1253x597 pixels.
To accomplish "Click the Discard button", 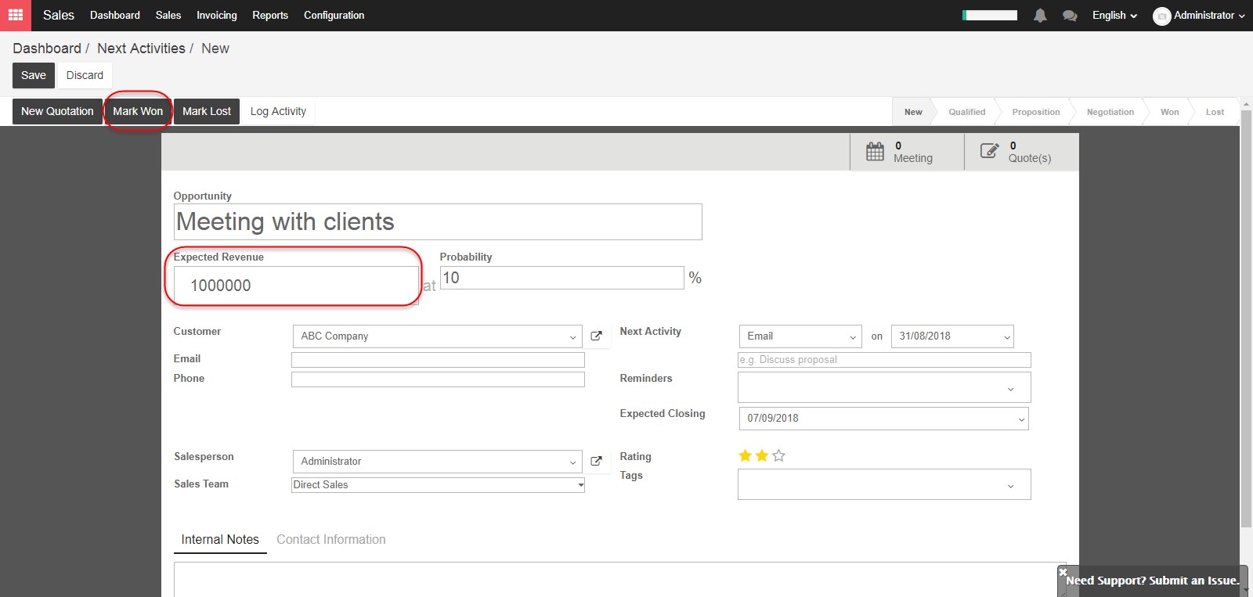I will (85, 75).
